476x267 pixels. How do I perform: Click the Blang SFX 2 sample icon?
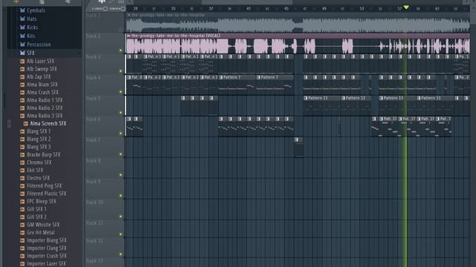coord(22,139)
